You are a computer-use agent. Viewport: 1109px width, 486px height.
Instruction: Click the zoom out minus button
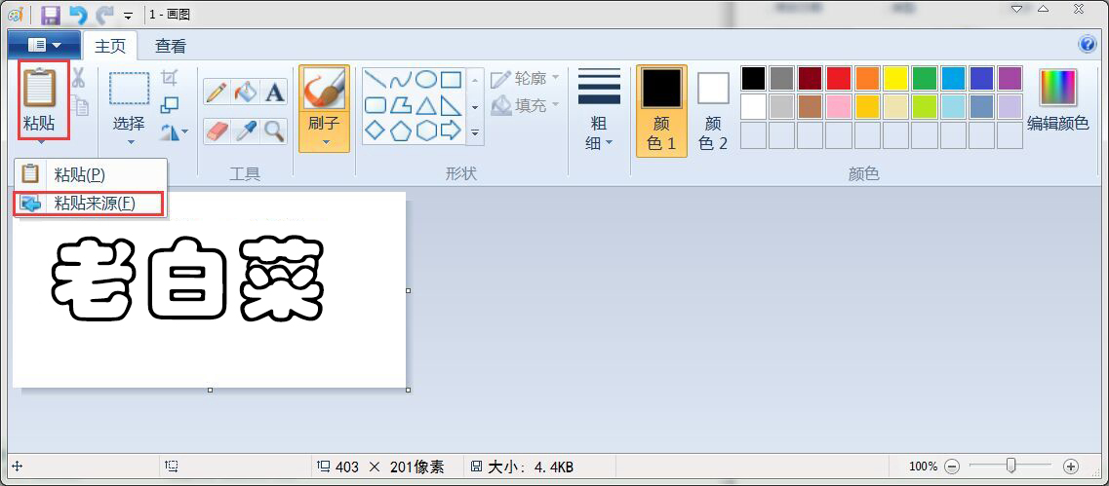coord(952,467)
